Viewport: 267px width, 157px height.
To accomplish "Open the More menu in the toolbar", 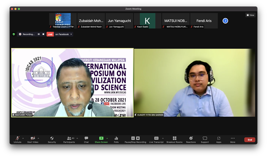I will click(x=233, y=138).
